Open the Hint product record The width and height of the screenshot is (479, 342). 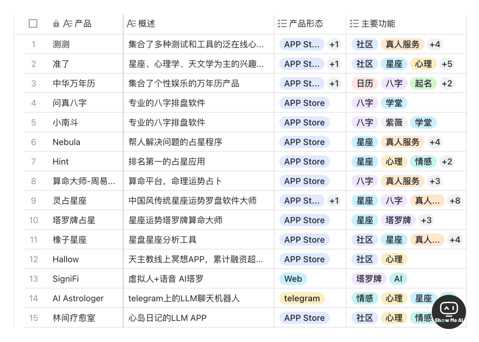(61, 162)
